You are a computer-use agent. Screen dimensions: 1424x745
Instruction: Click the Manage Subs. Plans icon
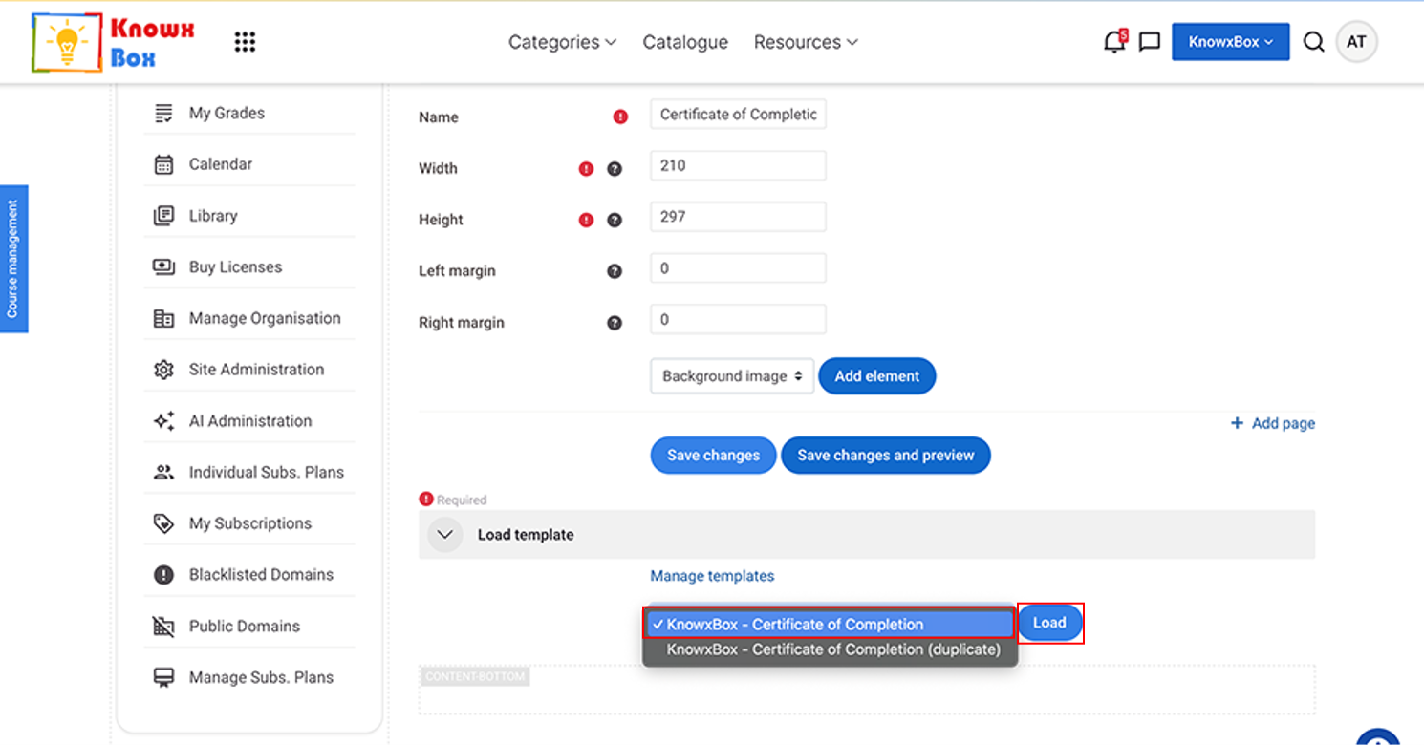point(163,678)
